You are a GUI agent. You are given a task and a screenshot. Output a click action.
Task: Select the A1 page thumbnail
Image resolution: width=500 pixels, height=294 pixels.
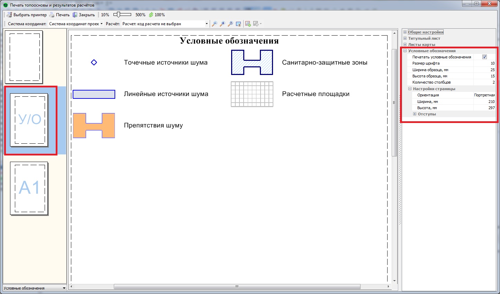tap(29, 188)
